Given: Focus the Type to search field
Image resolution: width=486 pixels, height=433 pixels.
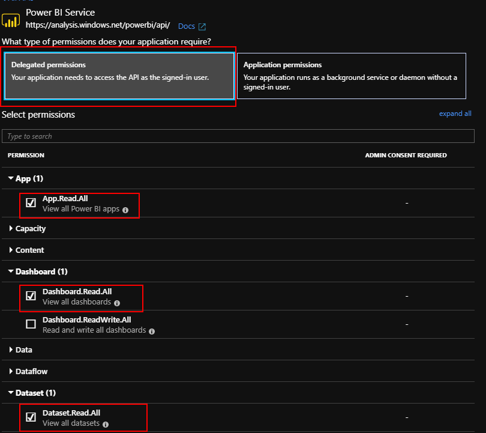Looking at the screenshot, I should pyautogui.click(x=238, y=136).
